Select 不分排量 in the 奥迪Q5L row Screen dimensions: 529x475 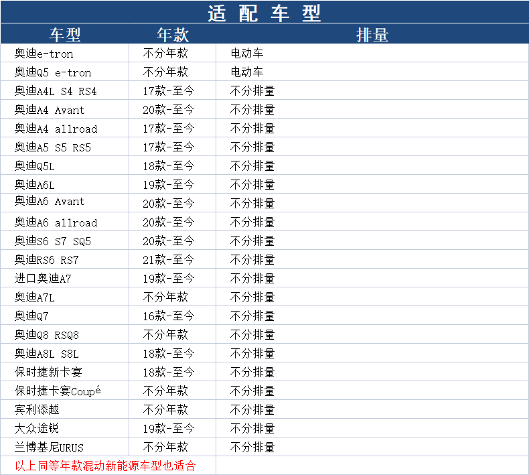(252, 166)
